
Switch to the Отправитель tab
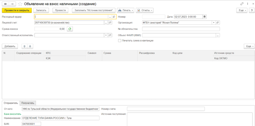(x=11, y=103)
